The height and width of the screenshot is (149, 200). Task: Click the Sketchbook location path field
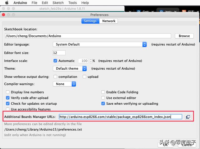[x=88, y=36]
